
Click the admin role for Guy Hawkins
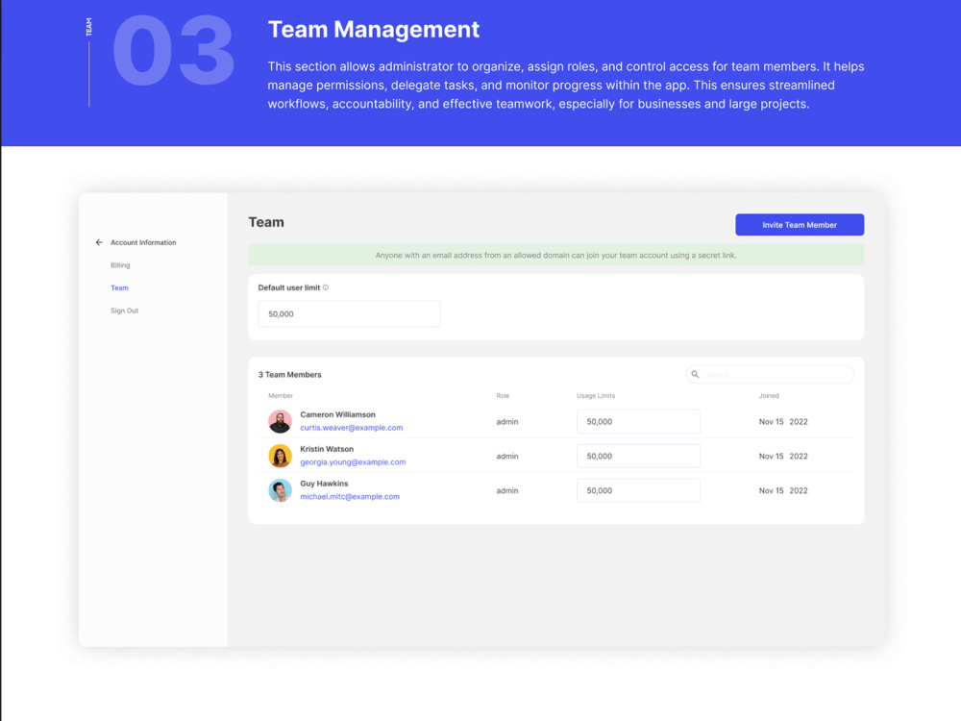coord(506,490)
